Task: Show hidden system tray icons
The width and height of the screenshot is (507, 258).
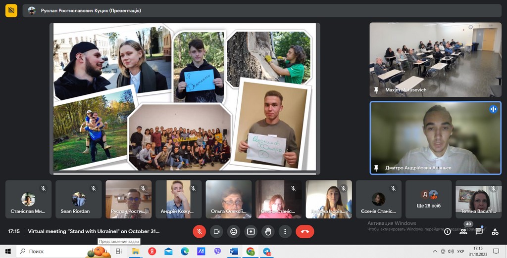Action: [x=435, y=252]
